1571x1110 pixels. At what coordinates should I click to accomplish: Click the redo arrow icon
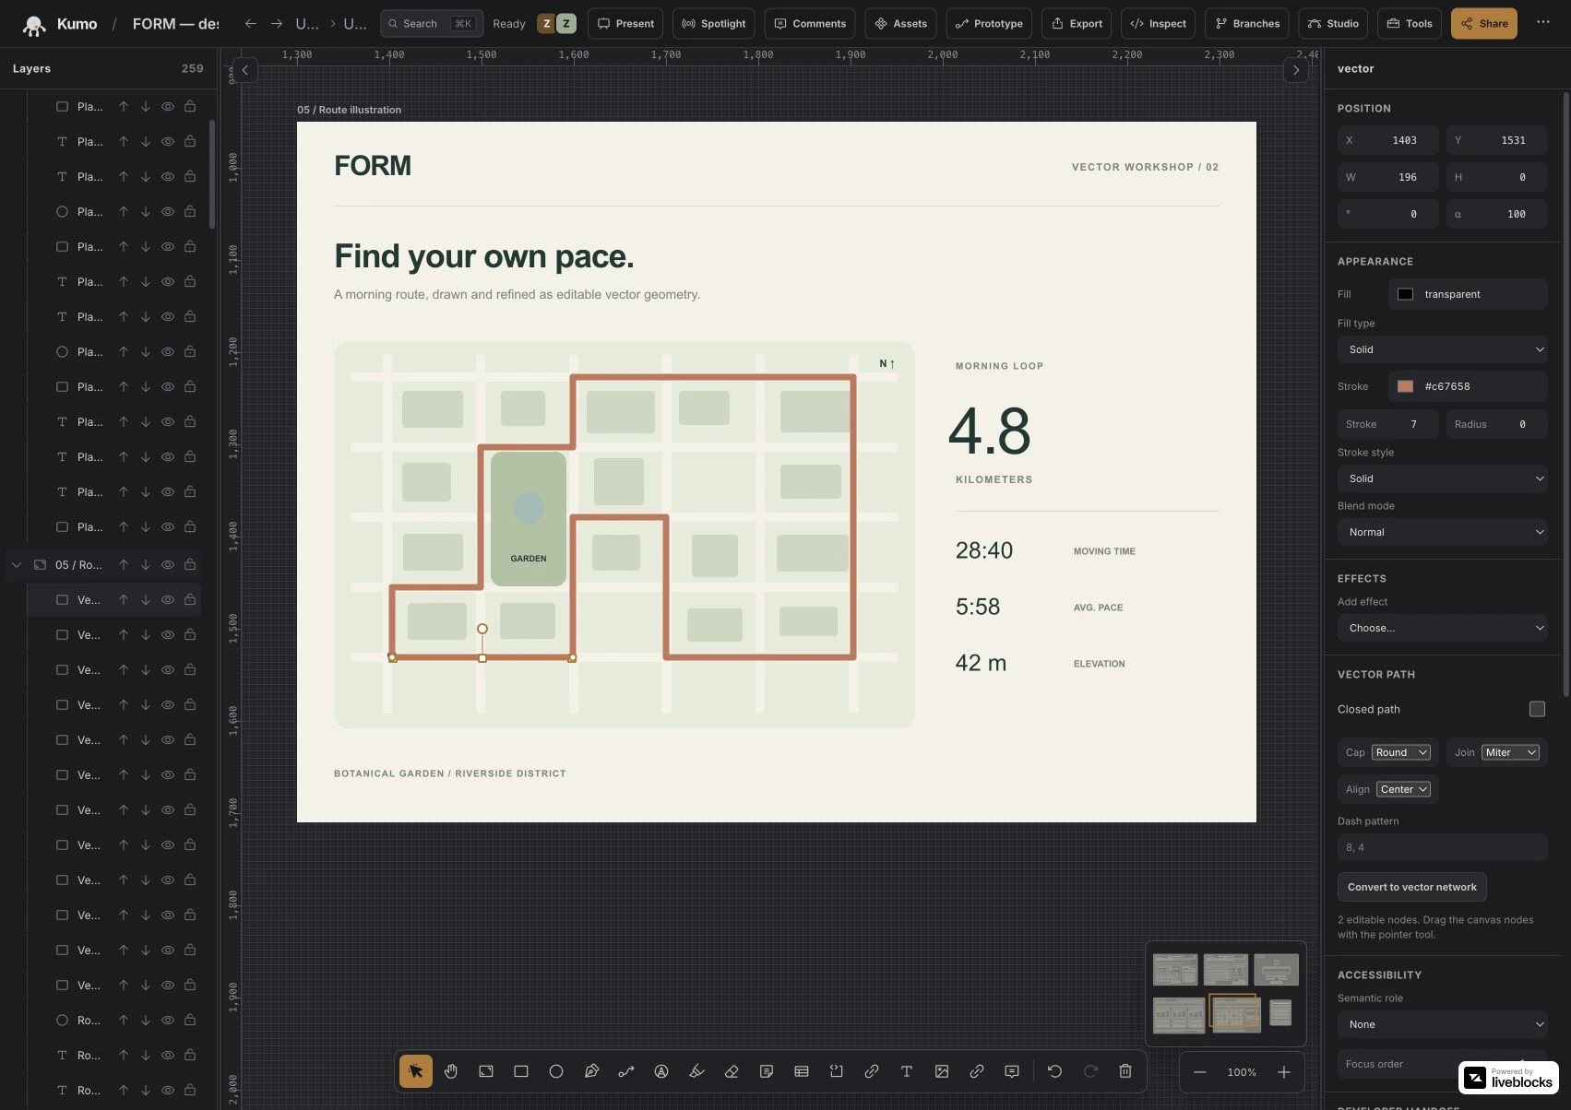pos(1090,1071)
